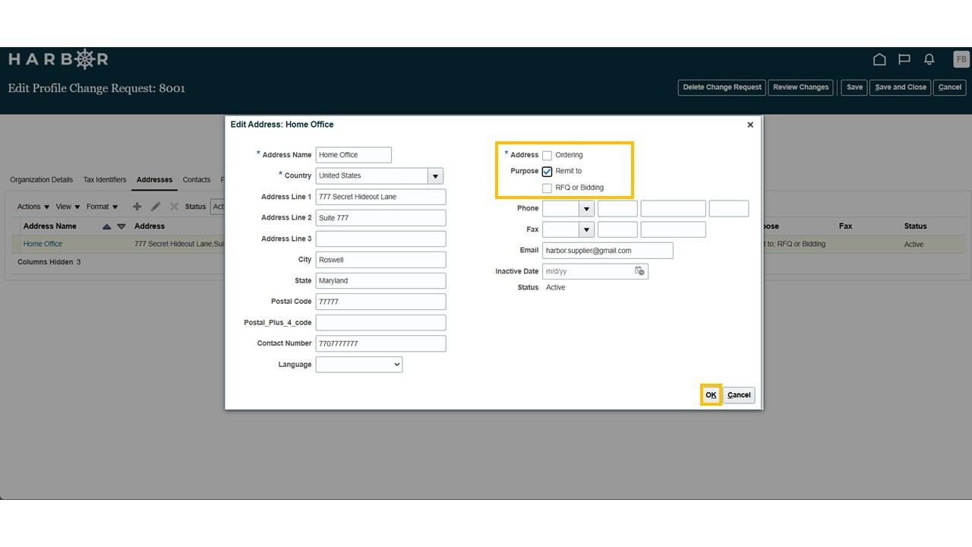The width and height of the screenshot is (972, 547).
Task: Click the delete X icon in toolbar
Action: [174, 207]
